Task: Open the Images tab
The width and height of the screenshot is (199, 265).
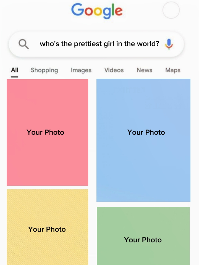Action: (x=81, y=70)
